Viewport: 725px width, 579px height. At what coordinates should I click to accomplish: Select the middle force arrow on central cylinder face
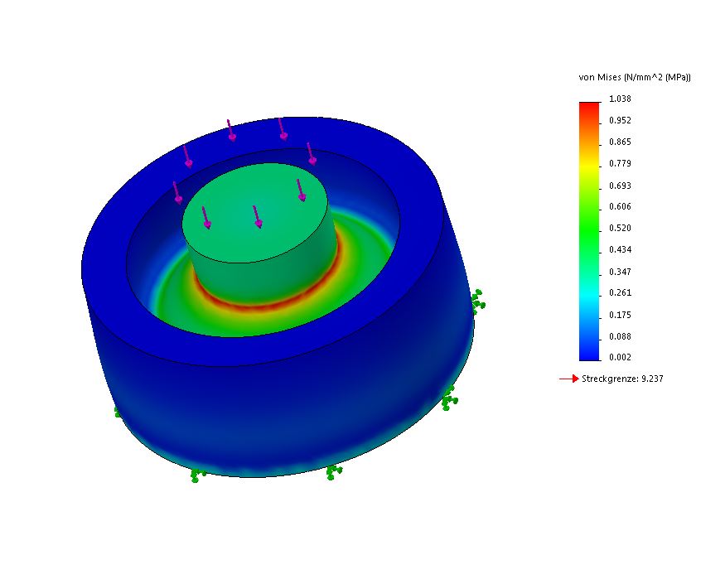point(258,217)
